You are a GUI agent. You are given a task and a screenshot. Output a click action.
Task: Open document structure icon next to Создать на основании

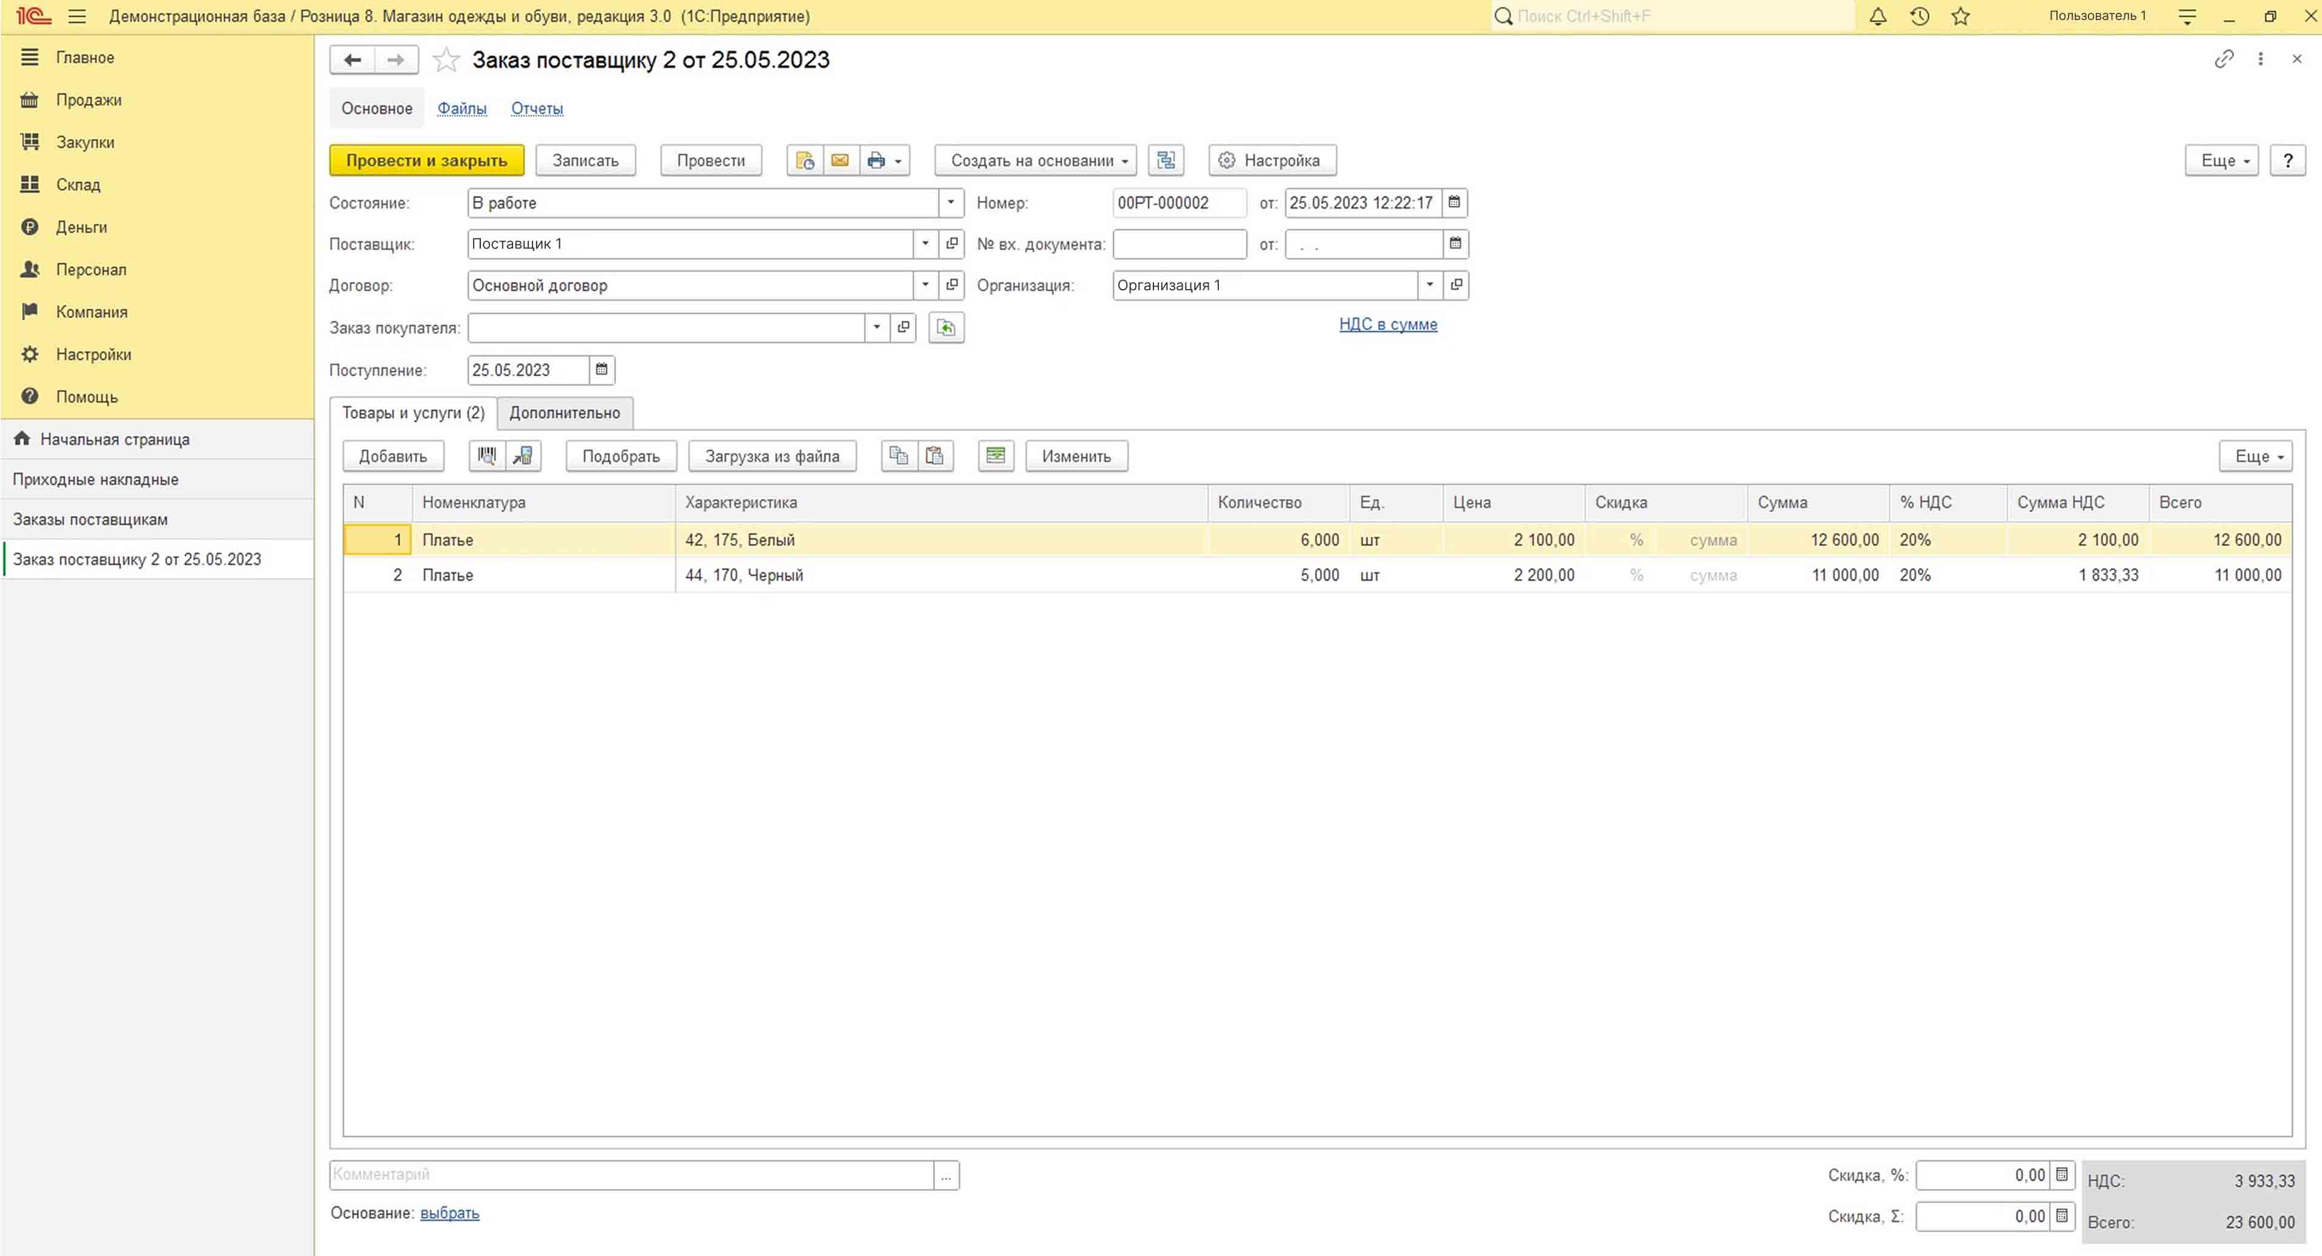[1166, 161]
